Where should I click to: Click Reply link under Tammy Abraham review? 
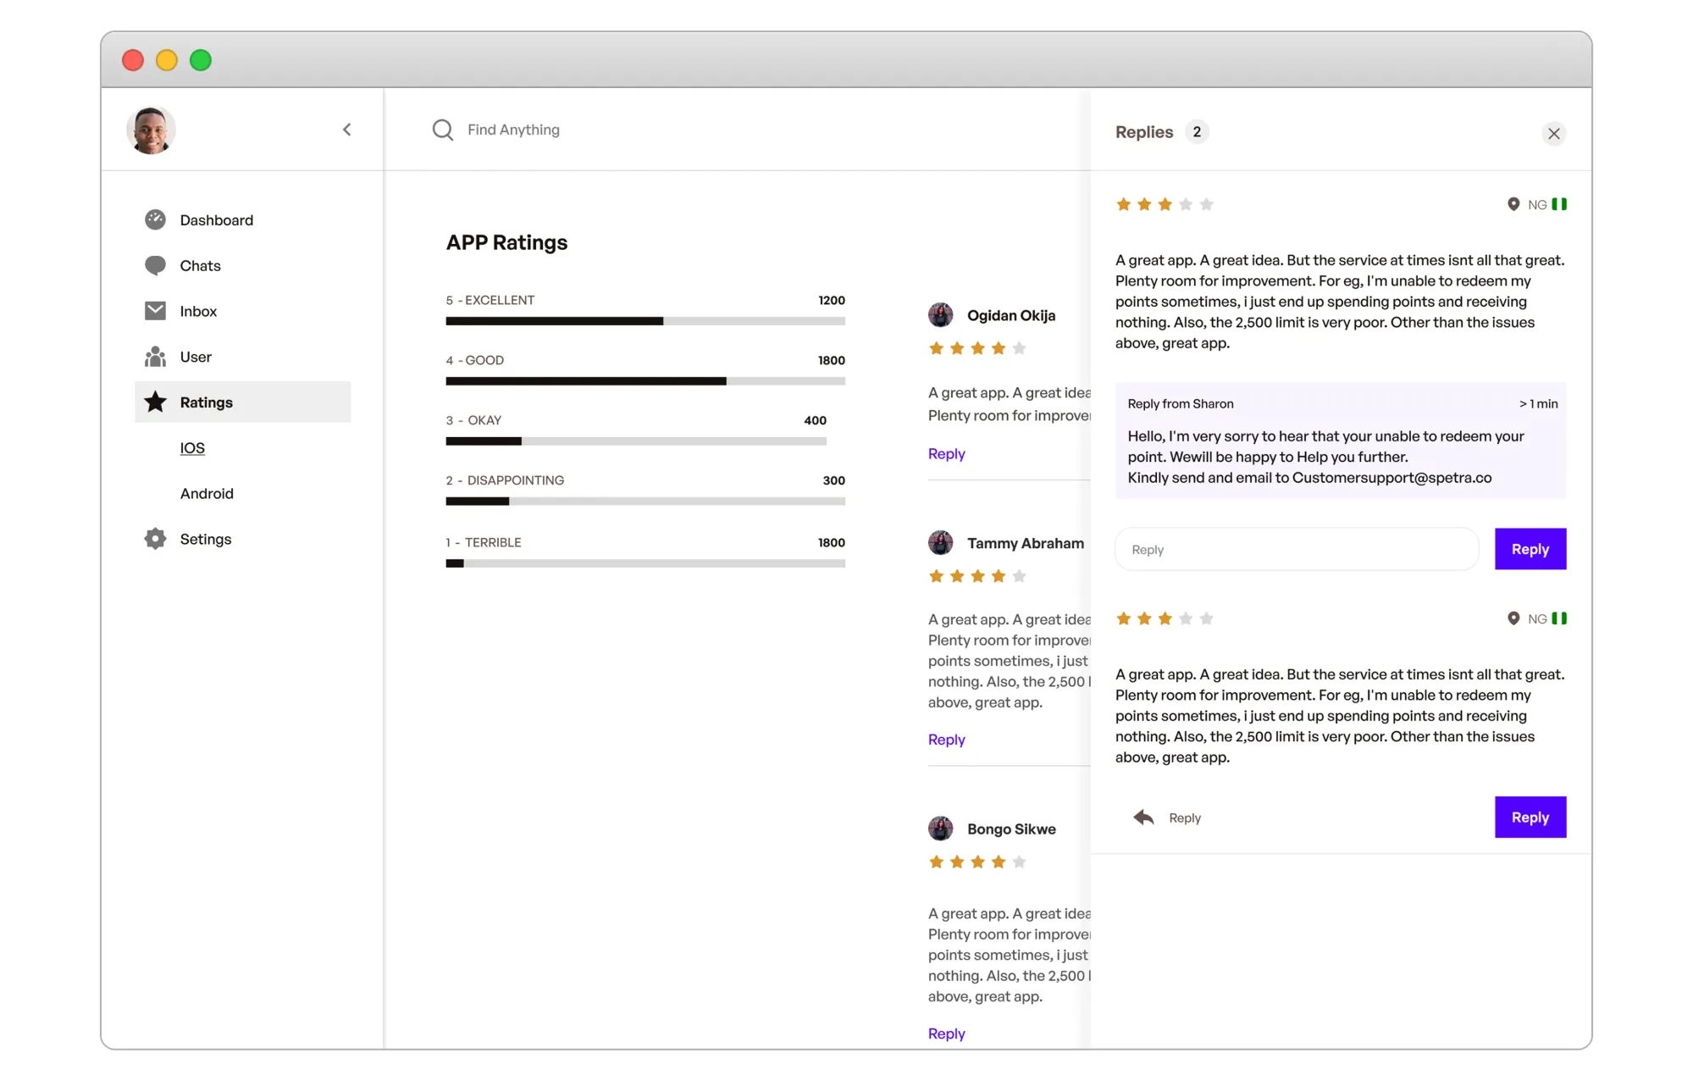[x=946, y=740]
